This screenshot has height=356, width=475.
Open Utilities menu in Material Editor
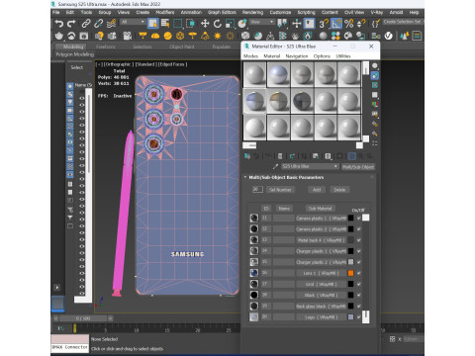(x=343, y=56)
